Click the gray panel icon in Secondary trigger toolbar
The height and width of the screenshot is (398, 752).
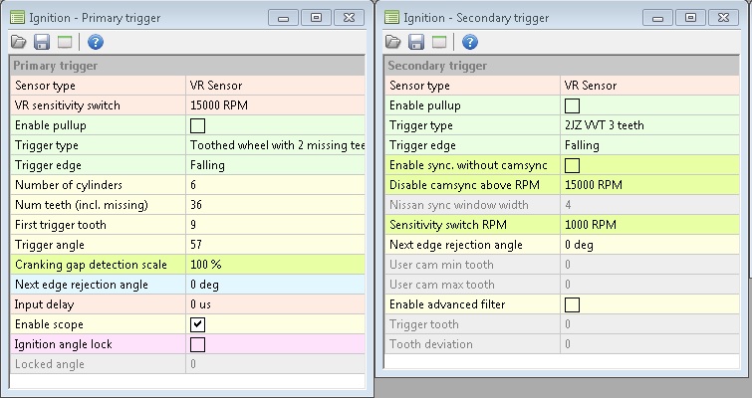439,42
